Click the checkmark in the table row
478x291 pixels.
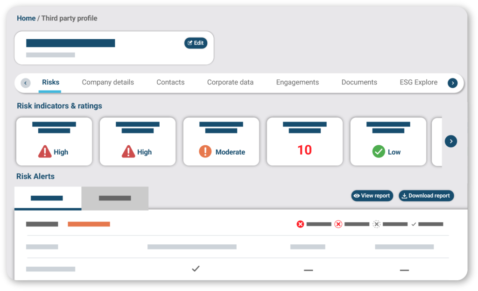tap(196, 269)
